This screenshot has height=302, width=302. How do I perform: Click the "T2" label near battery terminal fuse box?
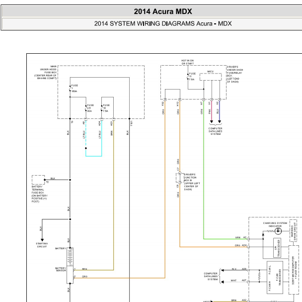[x=47, y=182]
